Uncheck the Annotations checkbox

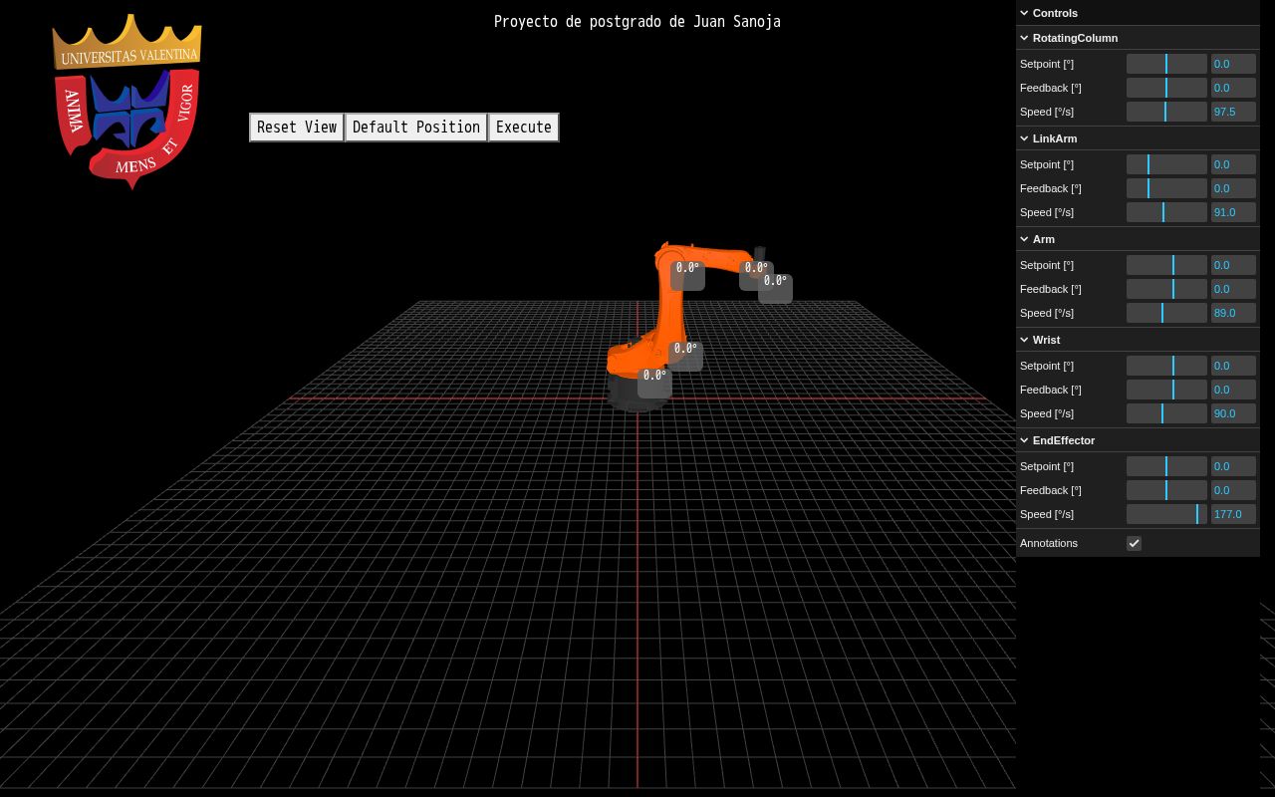[1134, 543]
